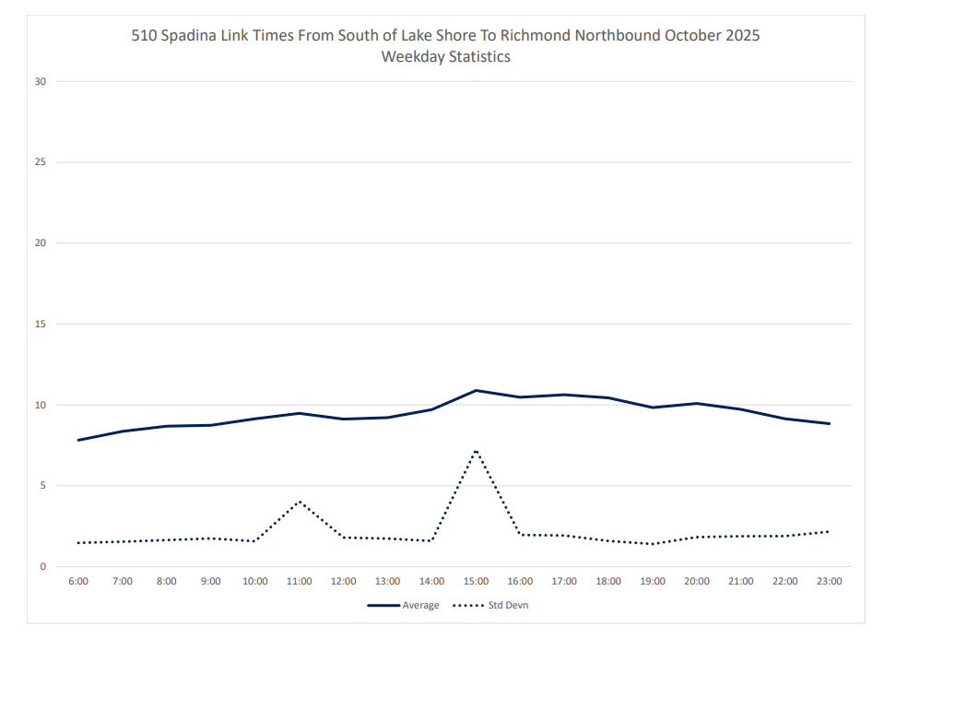The image size is (955, 721).
Task: Select the 'Weekday Statistics' subtitle text
Action: point(446,56)
